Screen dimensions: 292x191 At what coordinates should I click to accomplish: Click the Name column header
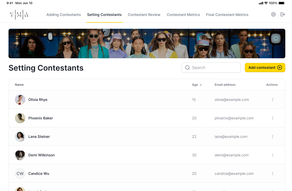pyautogui.click(x=19, y=84)
